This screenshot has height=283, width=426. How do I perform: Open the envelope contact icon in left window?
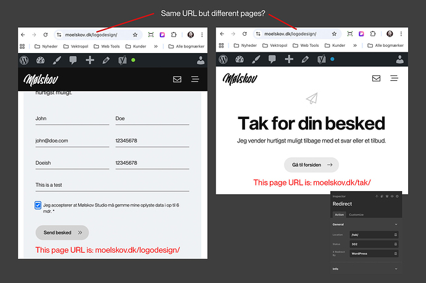click(x=177, y=80)
